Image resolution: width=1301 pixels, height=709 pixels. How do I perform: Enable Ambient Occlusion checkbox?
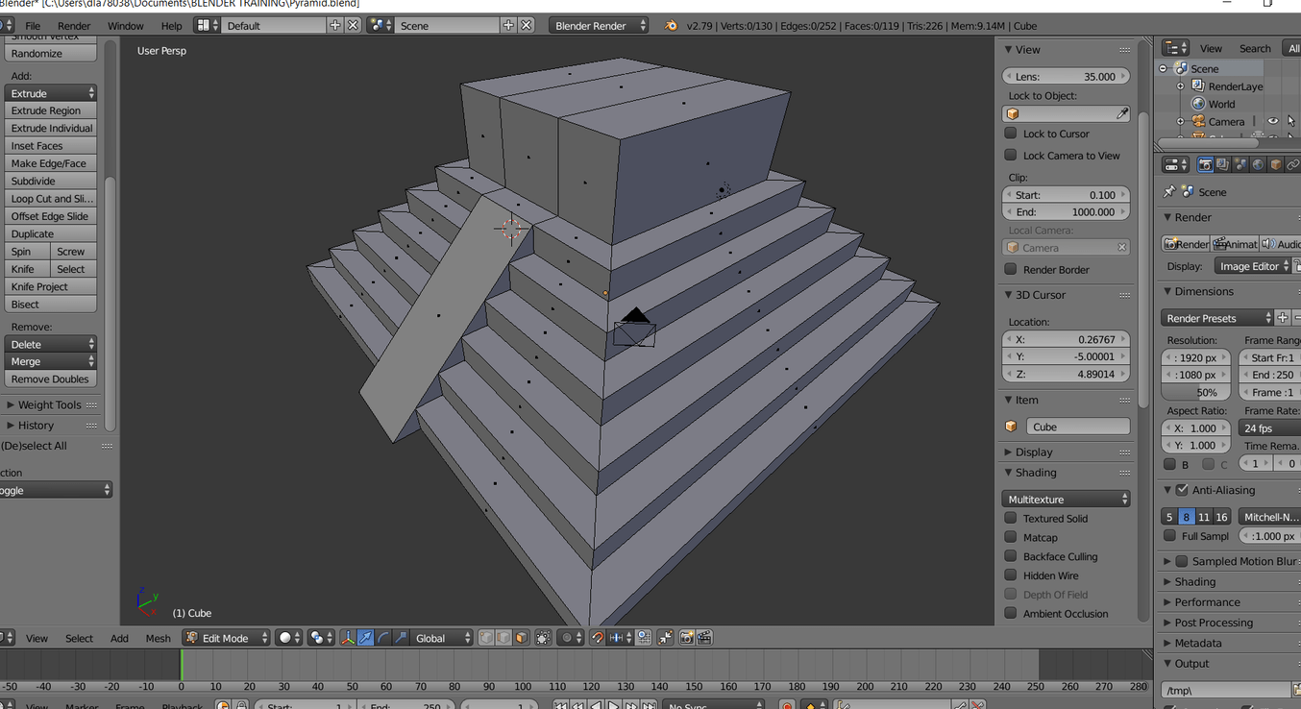(1011, 613)
